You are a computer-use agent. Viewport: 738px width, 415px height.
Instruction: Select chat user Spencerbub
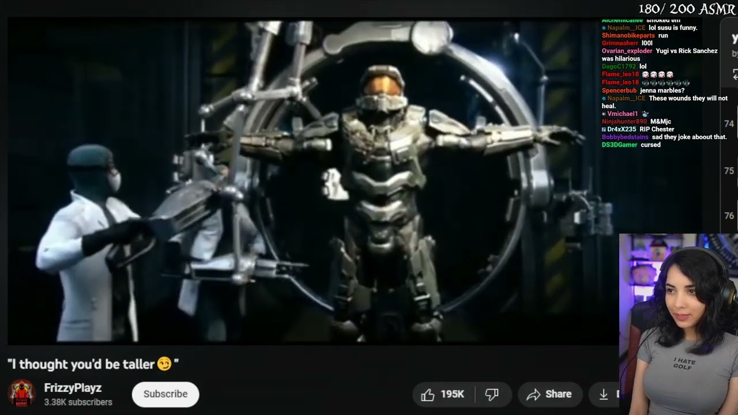[x=619, y=90]
